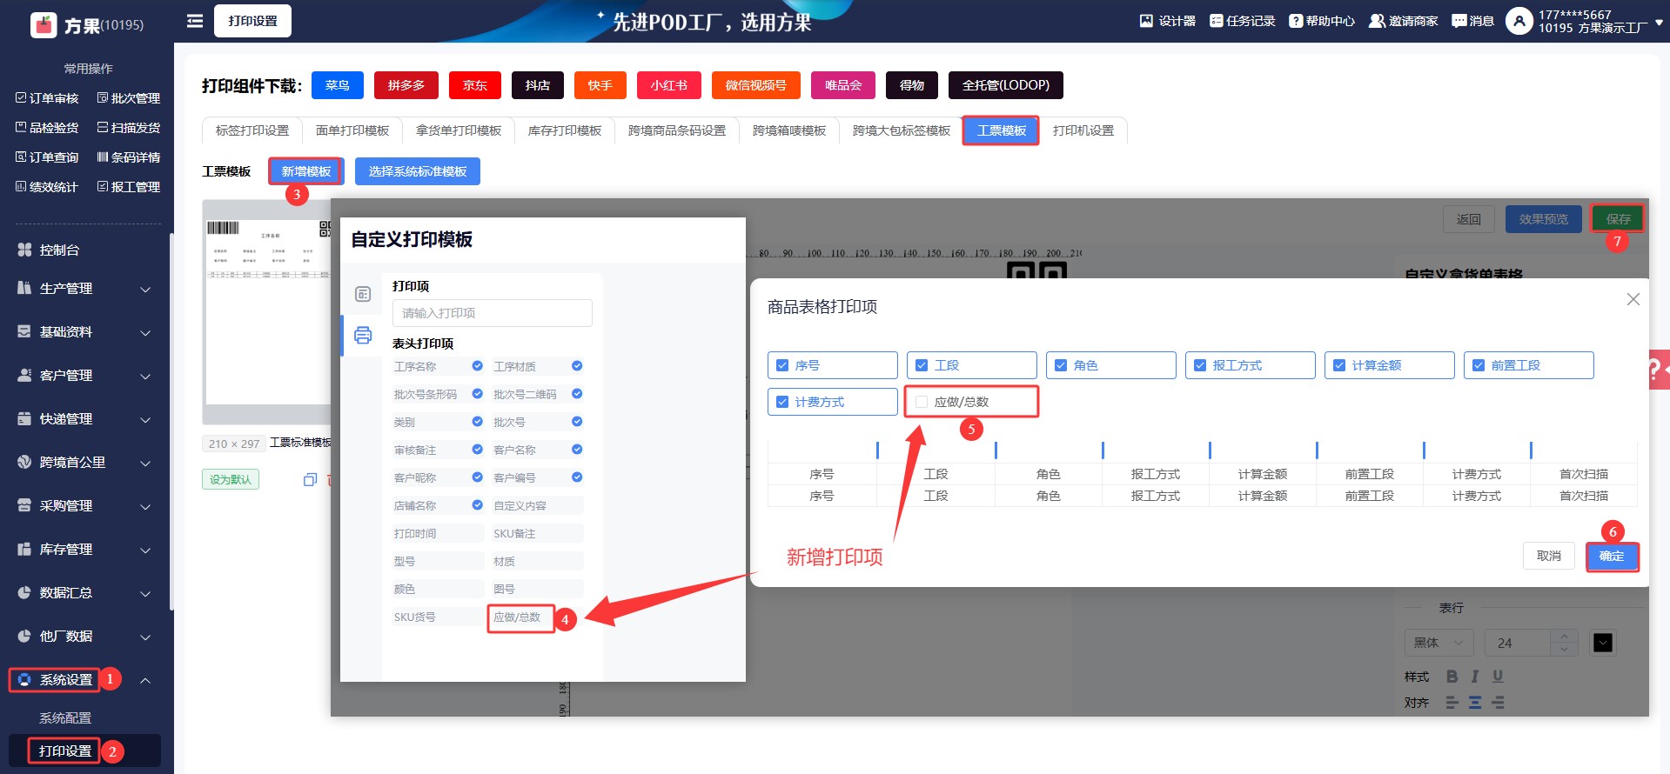Apply underline style in 表行 settings
Viewport: 1670px width, 774px height.
[x=1498, y=677]
